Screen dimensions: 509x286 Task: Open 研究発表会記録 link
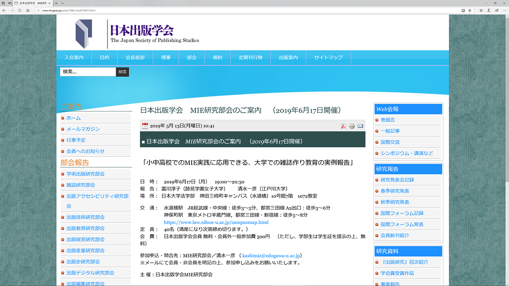pos(397,180)
